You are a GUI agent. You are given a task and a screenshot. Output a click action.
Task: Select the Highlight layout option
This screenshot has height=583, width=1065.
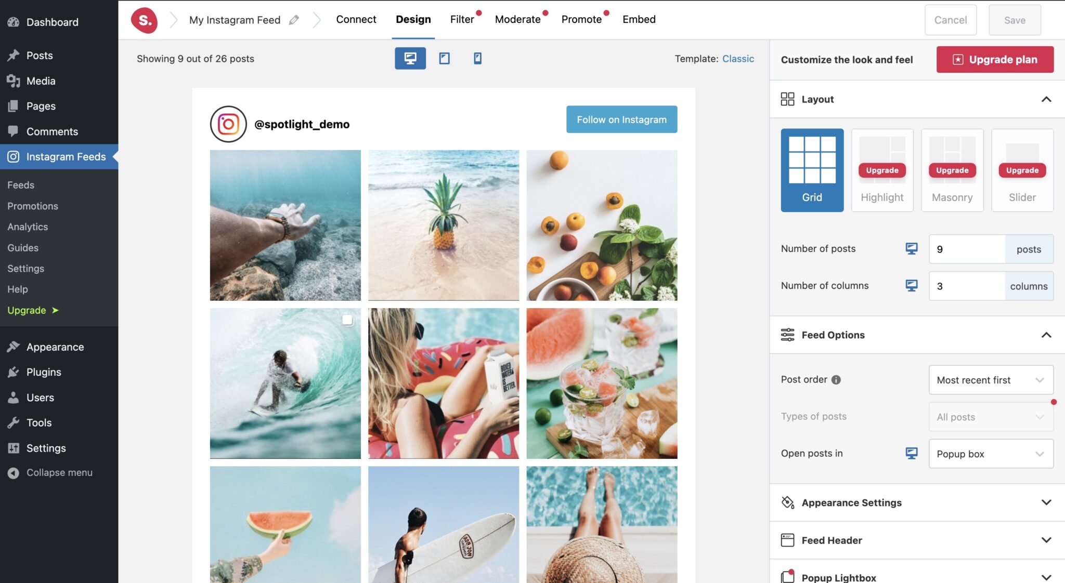coord(882,170)
